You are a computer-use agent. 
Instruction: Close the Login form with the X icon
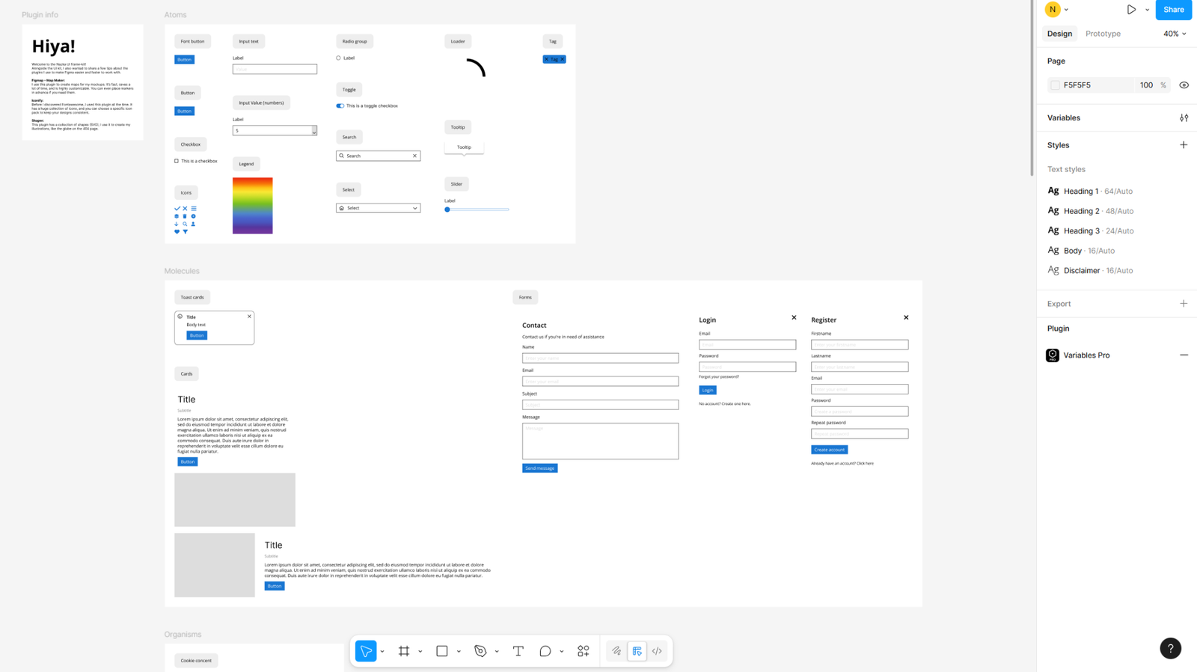pos(794,317)
